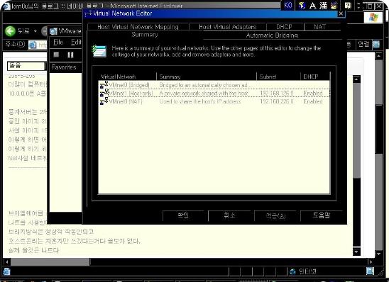This screenshot has height=282, width=389.
Task: Click 'Bridged to an automatically chosen' summary cell
Action: [x=205, y=85]
